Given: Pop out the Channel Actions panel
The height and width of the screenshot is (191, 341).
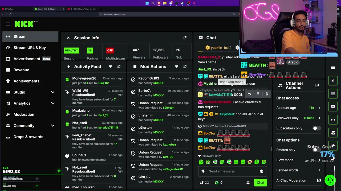Looking at the screenshot, I should 317,85.
